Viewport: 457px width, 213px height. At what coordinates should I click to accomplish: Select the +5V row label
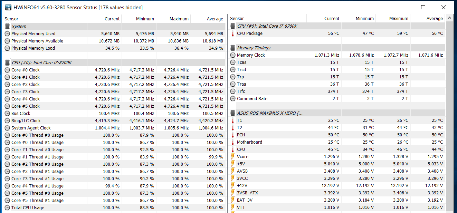(x=241, y=164)
